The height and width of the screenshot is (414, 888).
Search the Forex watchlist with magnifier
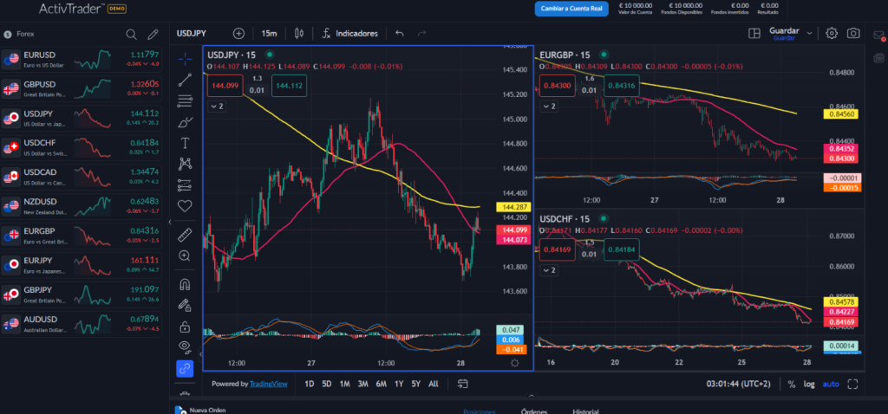(131, 35)
